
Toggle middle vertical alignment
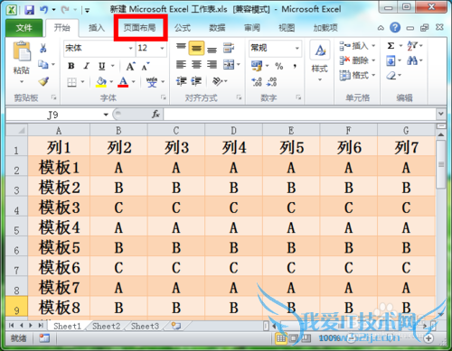click(x=196, y=48)
